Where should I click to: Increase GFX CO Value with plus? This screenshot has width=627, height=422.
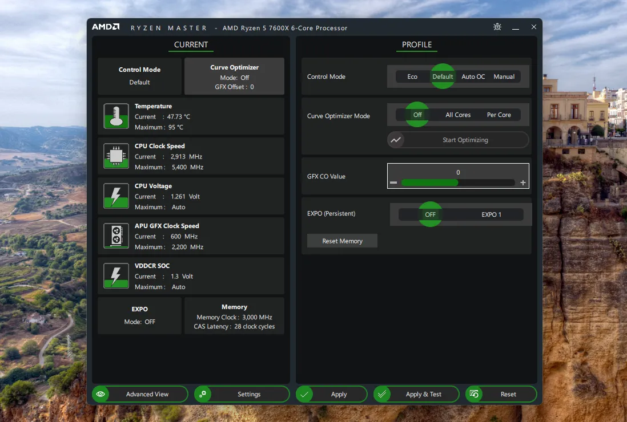pyautogui.click(x=522, y=182)
